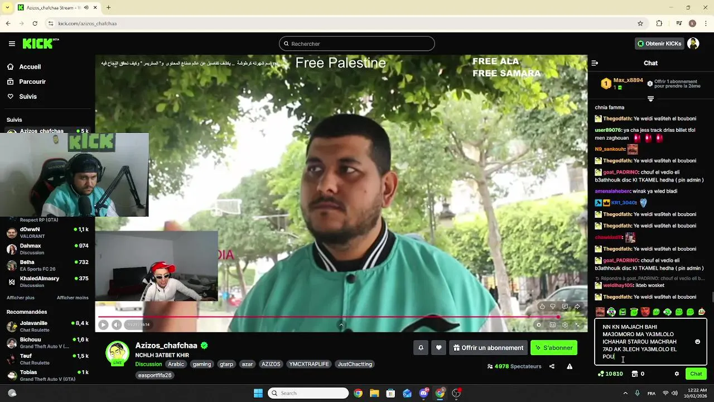Screen dimensions: 714x402
Task: Open the 10810 channel points balance
Action: click(610, 374)
